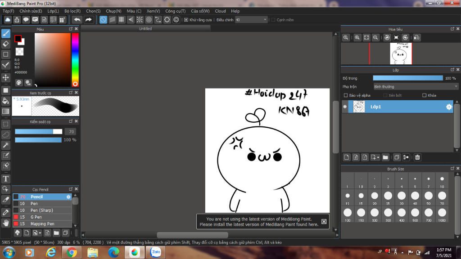The width and height of the screenshot is (461, 259).
Task: Open Điều chỉnh correction dropdown
Action: click(251, 20)
